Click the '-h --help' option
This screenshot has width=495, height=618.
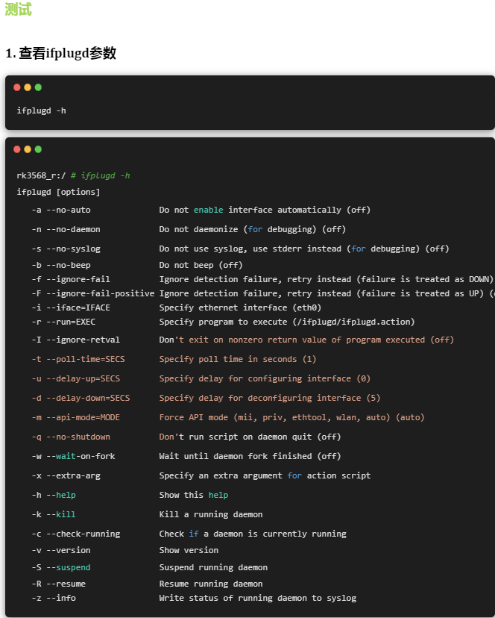click(x=54, y=495)
